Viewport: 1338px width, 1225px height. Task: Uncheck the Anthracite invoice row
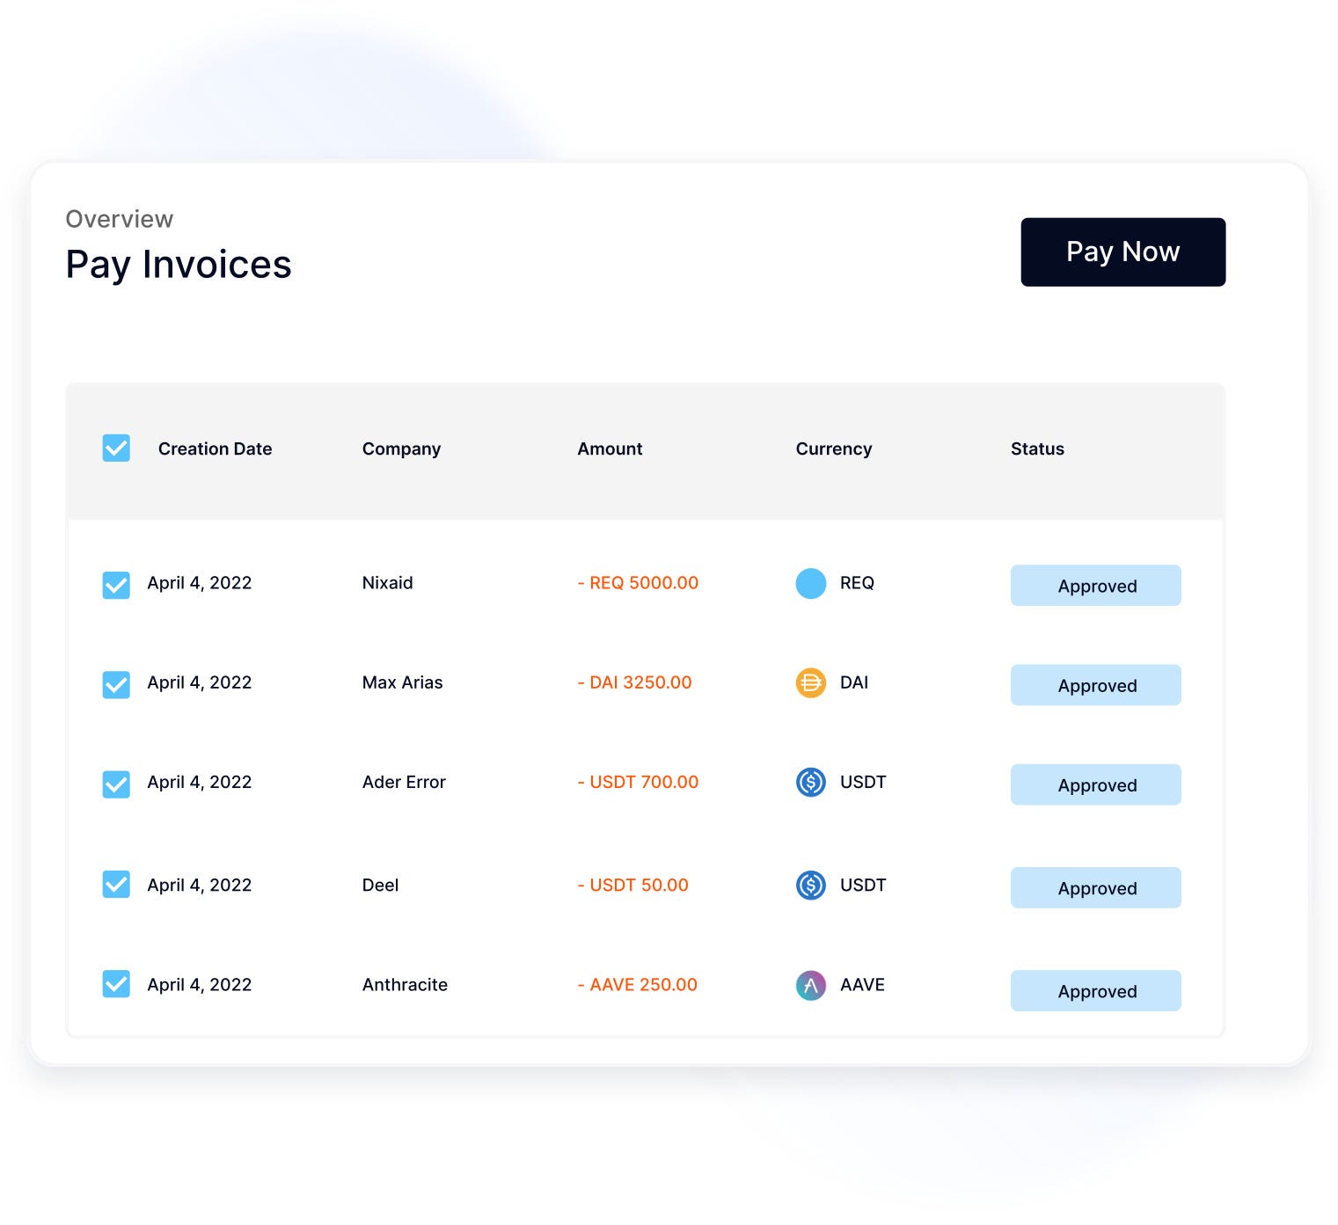coord(116,984)
